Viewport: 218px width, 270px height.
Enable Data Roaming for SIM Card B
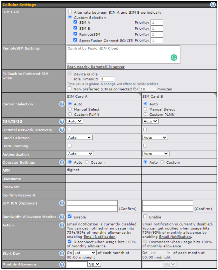145,146
